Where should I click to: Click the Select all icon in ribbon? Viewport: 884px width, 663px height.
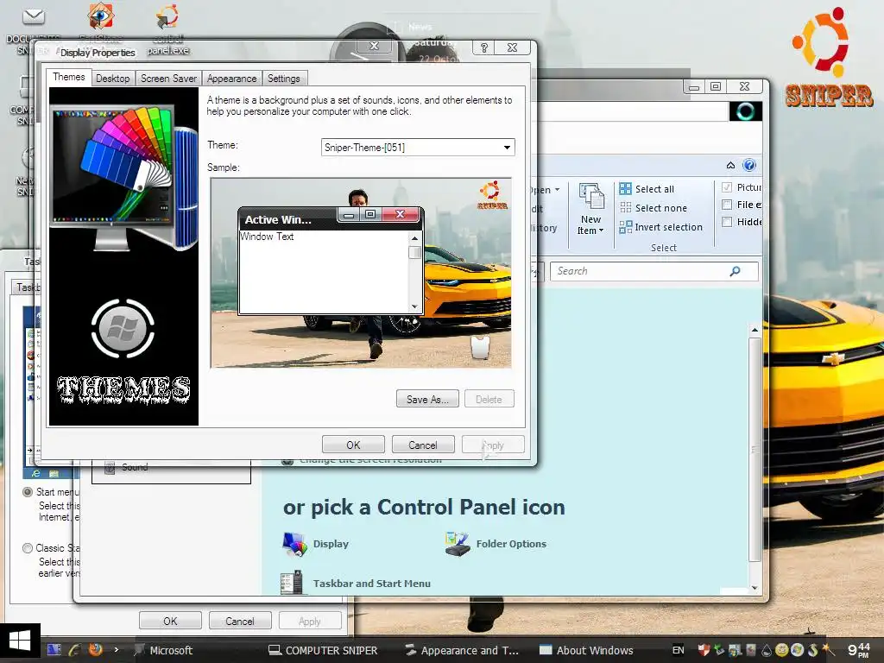tap(625, 189)
